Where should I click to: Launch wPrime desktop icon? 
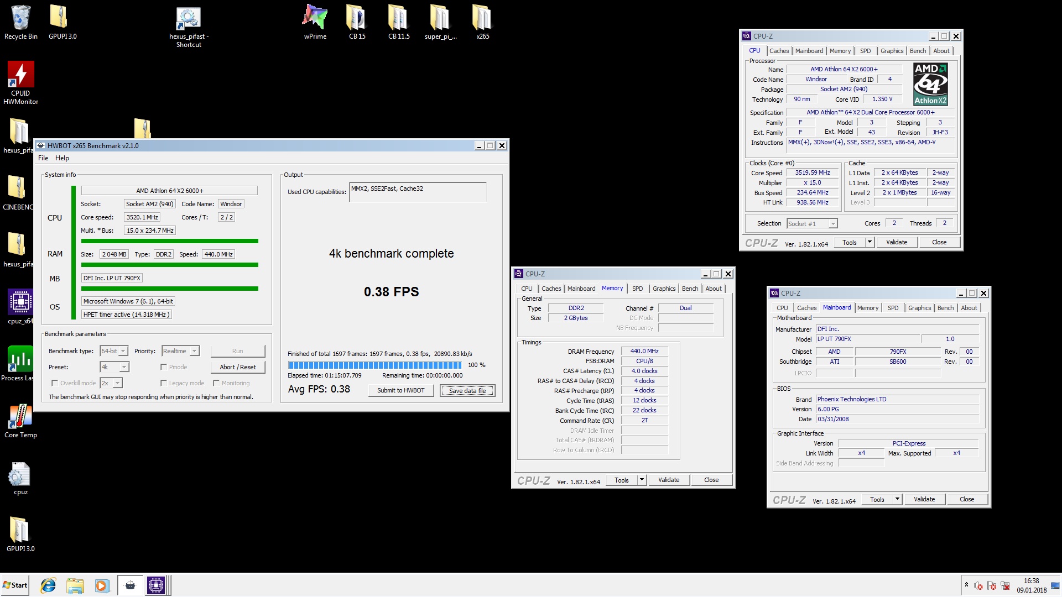[x=315, y=22]
